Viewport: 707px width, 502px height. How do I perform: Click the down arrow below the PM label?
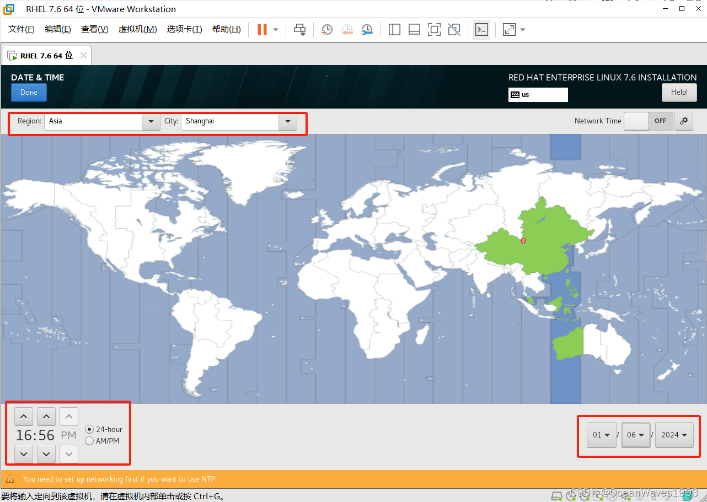tap(69, 454)
